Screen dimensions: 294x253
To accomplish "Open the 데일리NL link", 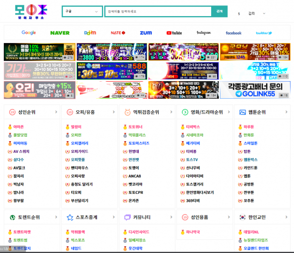I will click(x=251, y=232).
